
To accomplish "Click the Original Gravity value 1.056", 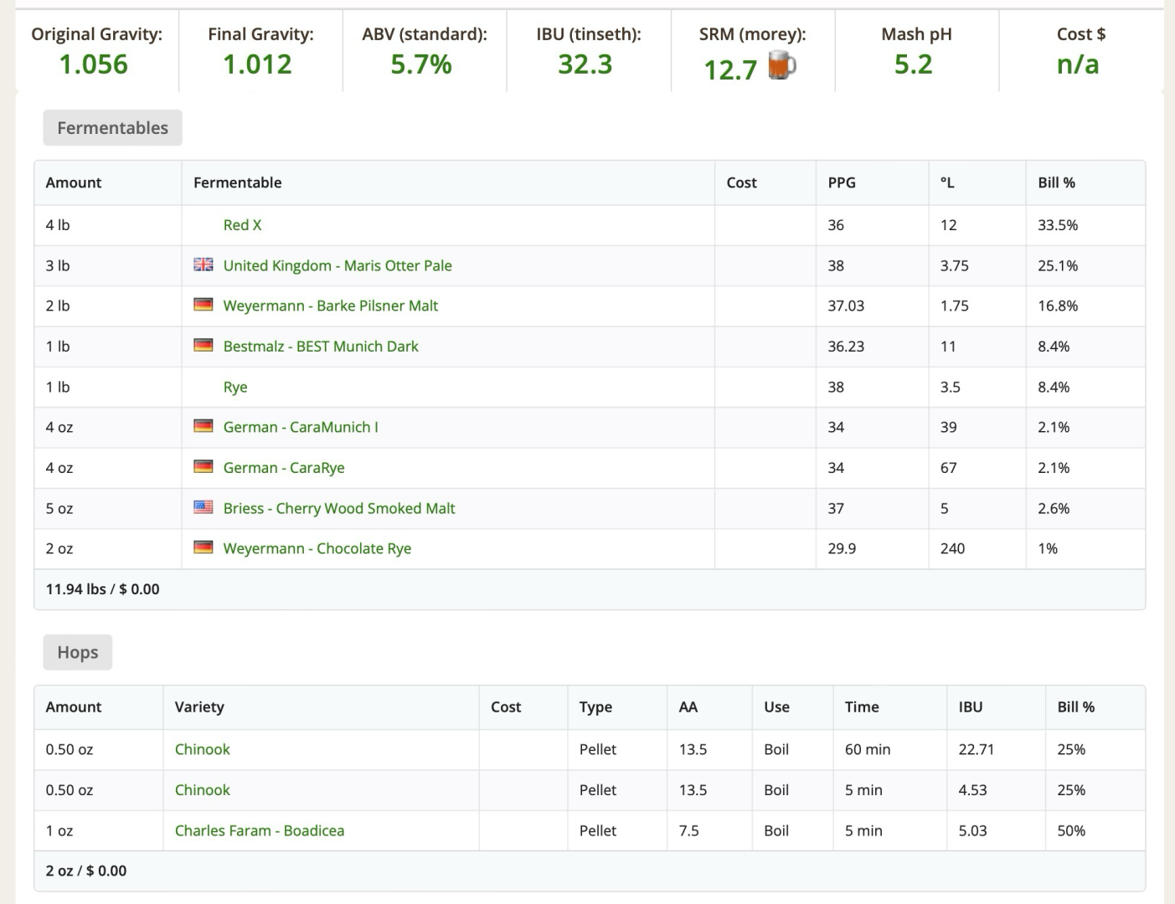I will click(94, 64).
